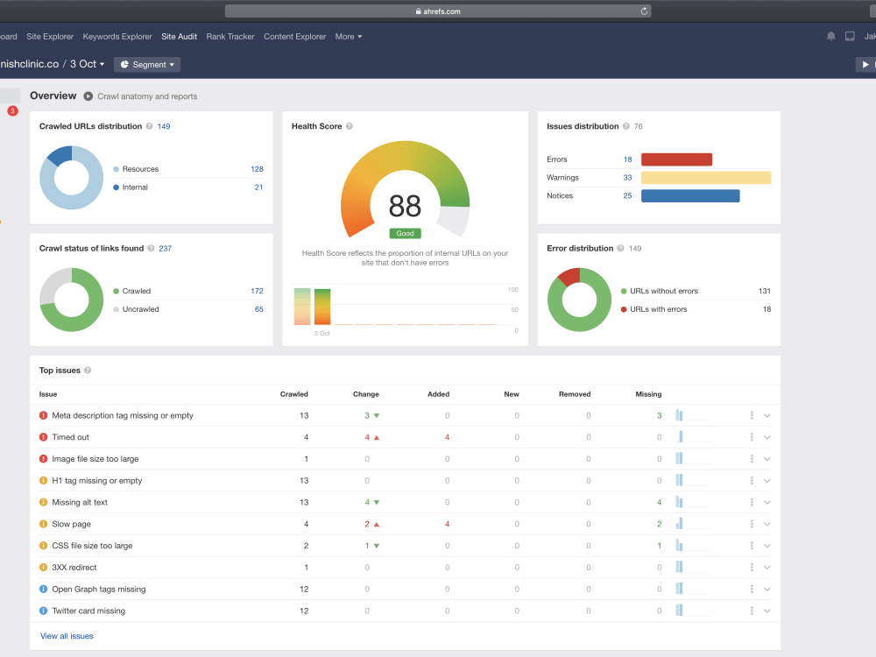Click notice icon for Twitter card missing
Viewport: 876px width, 657px height.
coord(44,611)
